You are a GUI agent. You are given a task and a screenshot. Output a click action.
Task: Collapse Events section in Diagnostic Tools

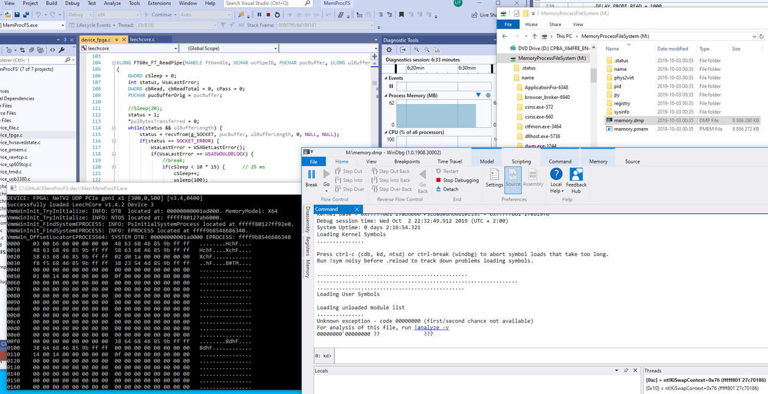point(386,77)
